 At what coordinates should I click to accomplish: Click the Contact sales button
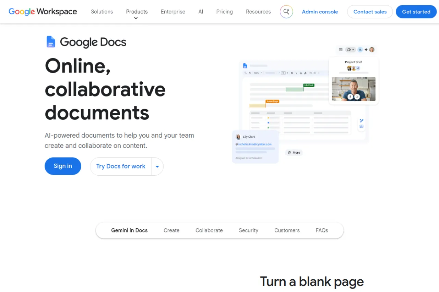(370, 12)
